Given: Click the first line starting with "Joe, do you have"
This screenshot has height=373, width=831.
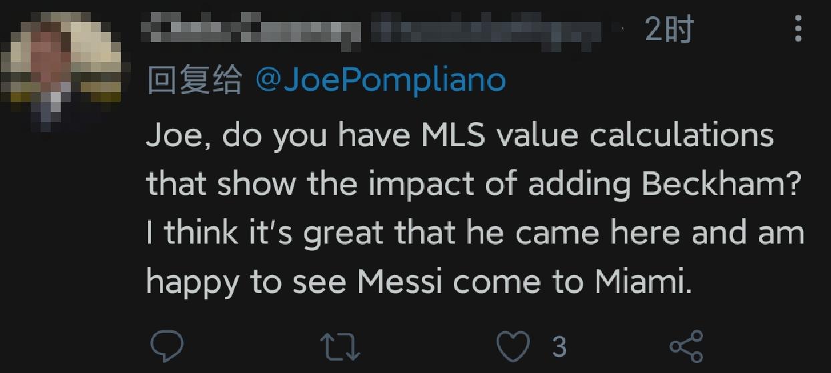Looking at the screenshot, I should pos(460,135).
